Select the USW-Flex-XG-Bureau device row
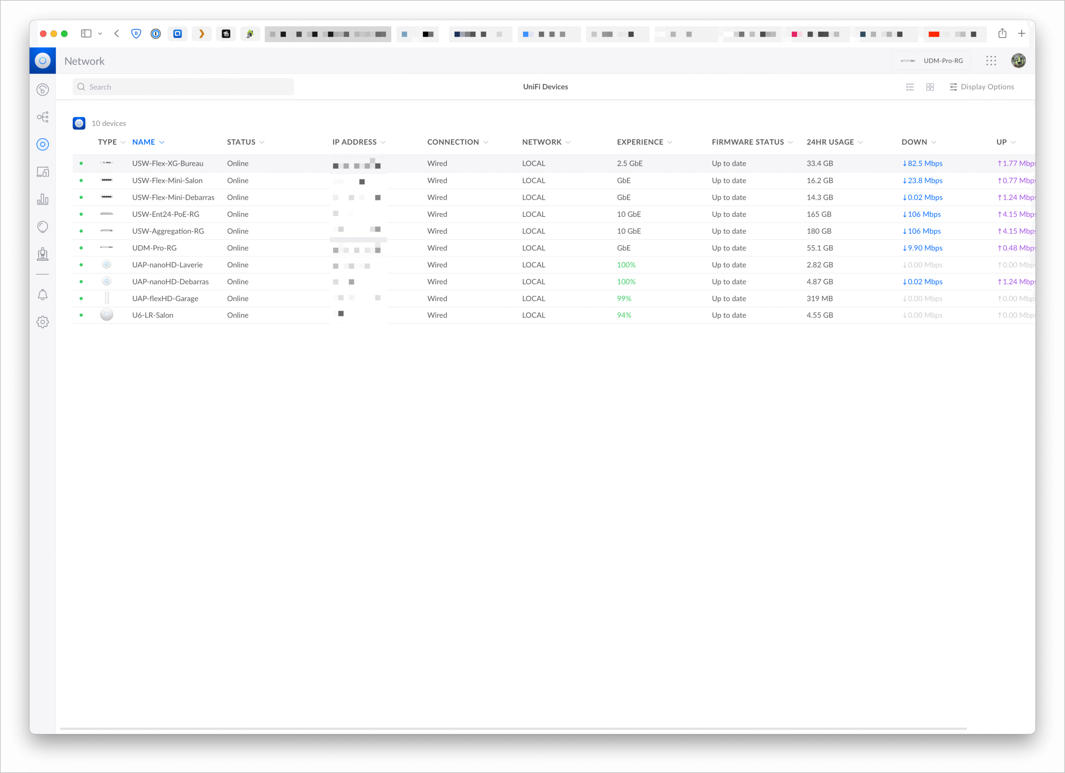The height and width of the screenshot is (773, 1065). [x=168, y=164]
